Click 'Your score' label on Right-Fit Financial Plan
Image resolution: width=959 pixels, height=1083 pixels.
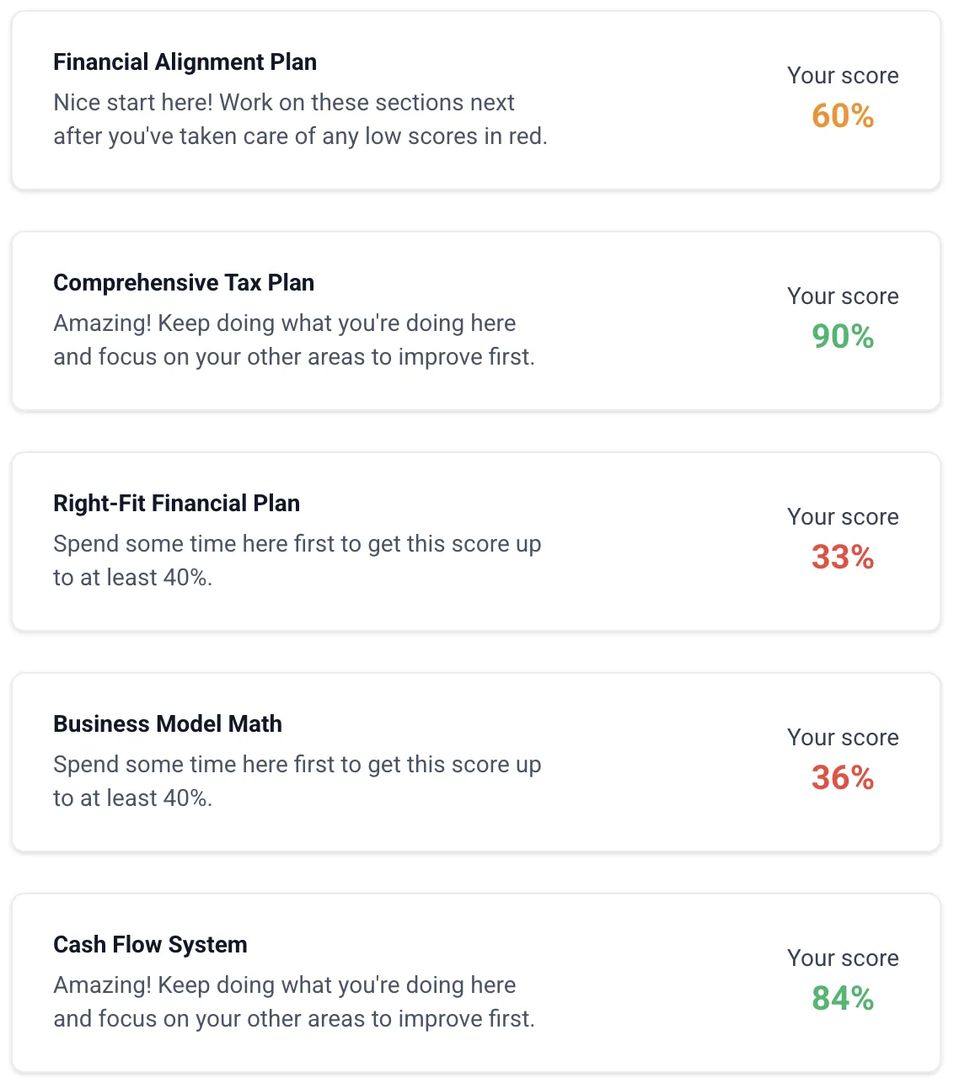coord(843,516)
